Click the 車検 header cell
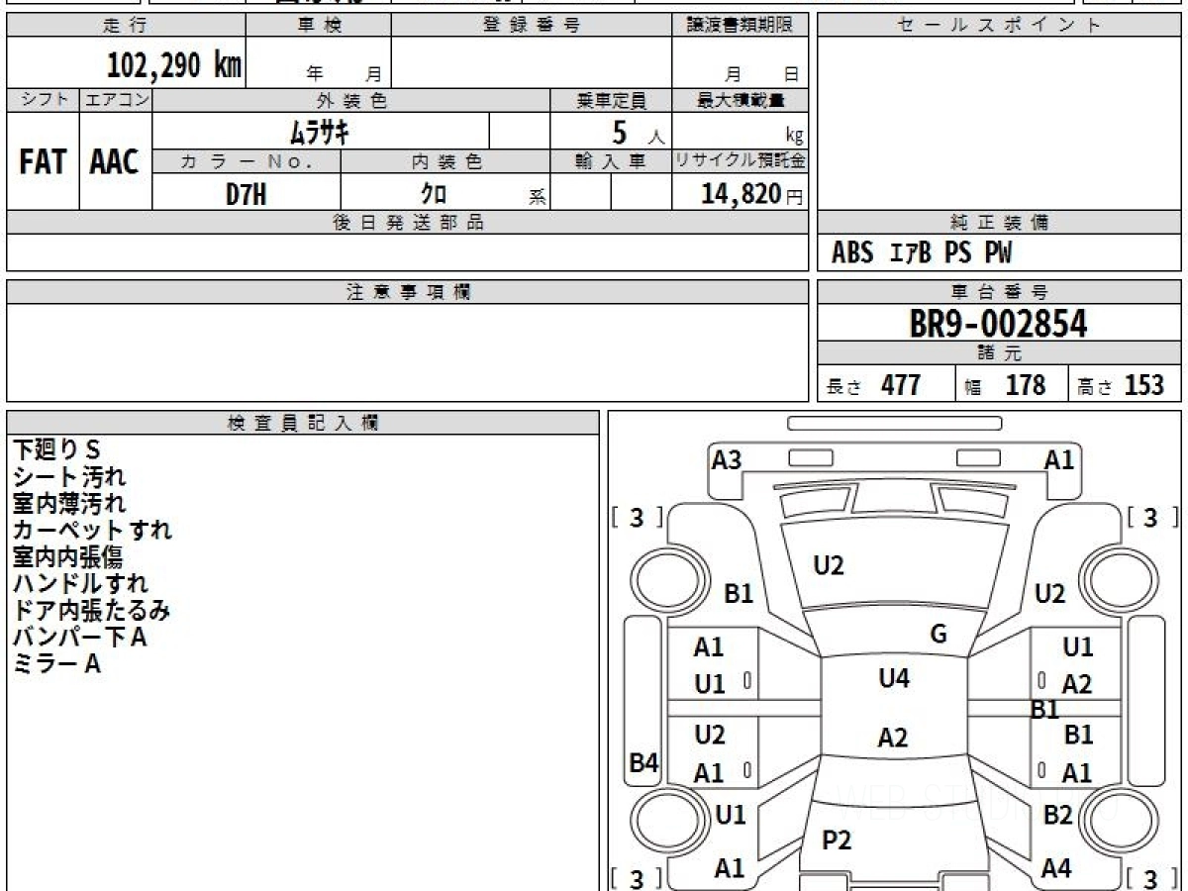 tap(319, 26)
